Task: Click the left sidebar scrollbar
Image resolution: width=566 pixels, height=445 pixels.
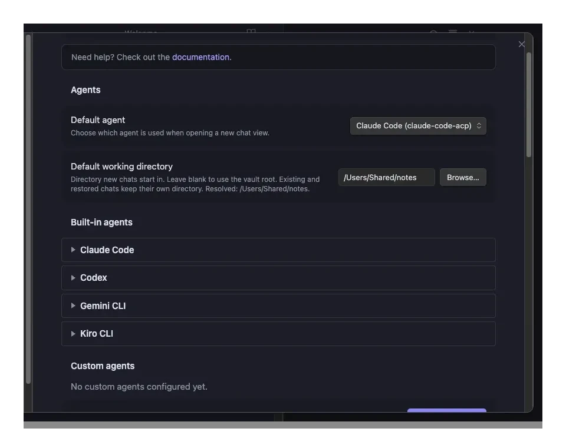Action: click(x=28, y=209)
